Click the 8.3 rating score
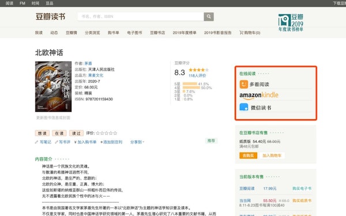The image size is (346, 216). (179, 73)
